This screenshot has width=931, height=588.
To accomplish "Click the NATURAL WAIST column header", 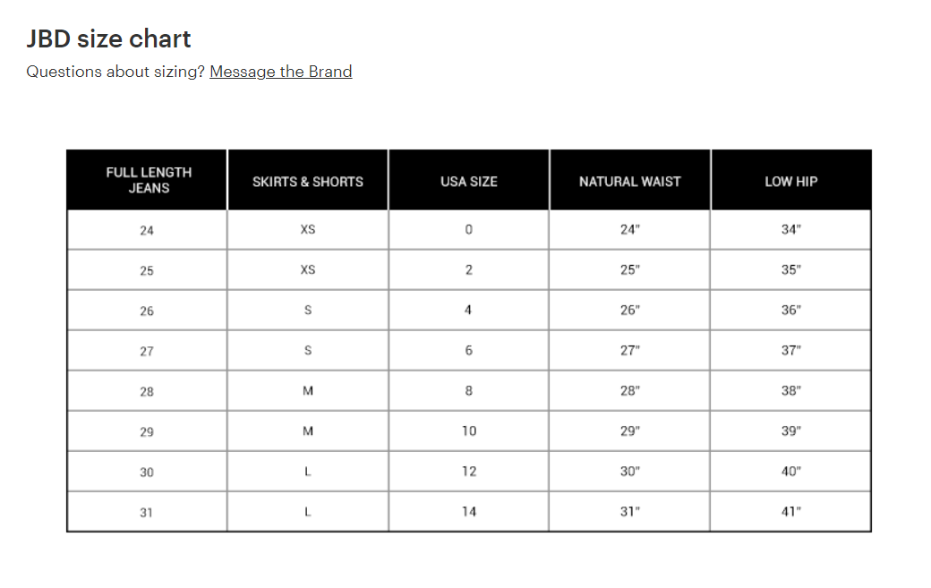I will point(629,181).
